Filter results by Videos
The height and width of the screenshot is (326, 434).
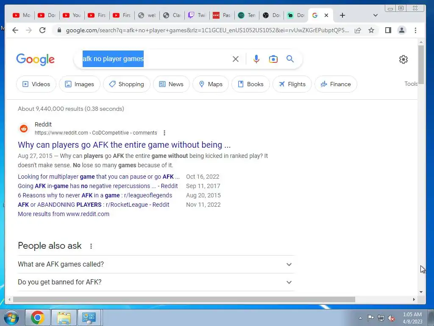(x=36, y=84)
